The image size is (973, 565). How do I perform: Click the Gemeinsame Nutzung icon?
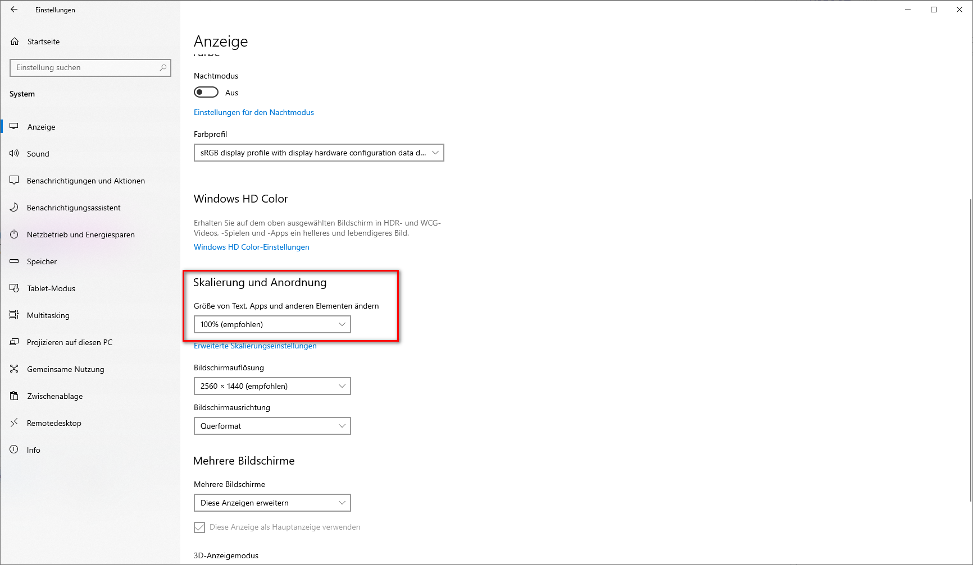(14, 369)
